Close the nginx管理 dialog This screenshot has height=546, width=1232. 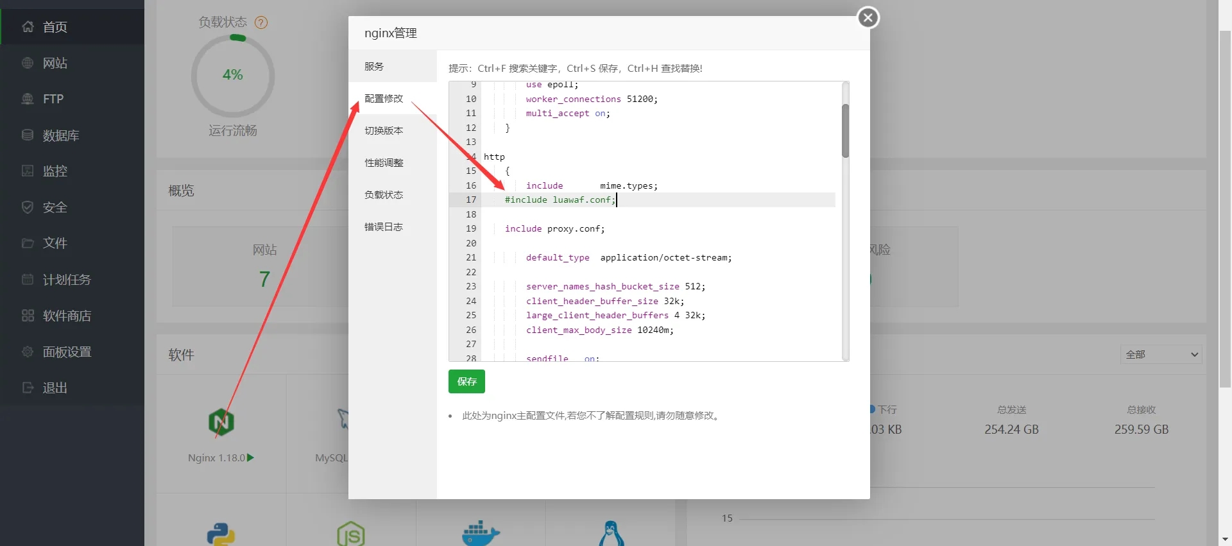pos(868,17)
